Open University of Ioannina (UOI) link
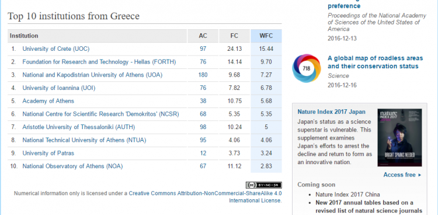This screenshot has height=215, width=438. (x=59, y=88)
